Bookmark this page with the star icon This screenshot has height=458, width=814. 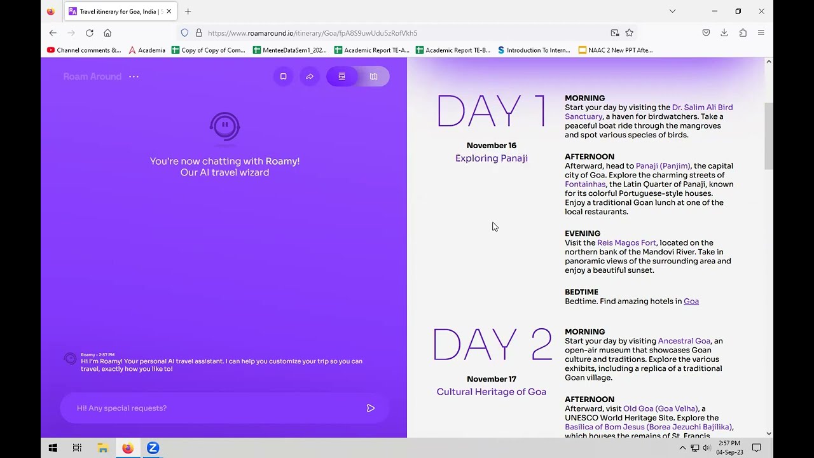click(x=630, y=33)
